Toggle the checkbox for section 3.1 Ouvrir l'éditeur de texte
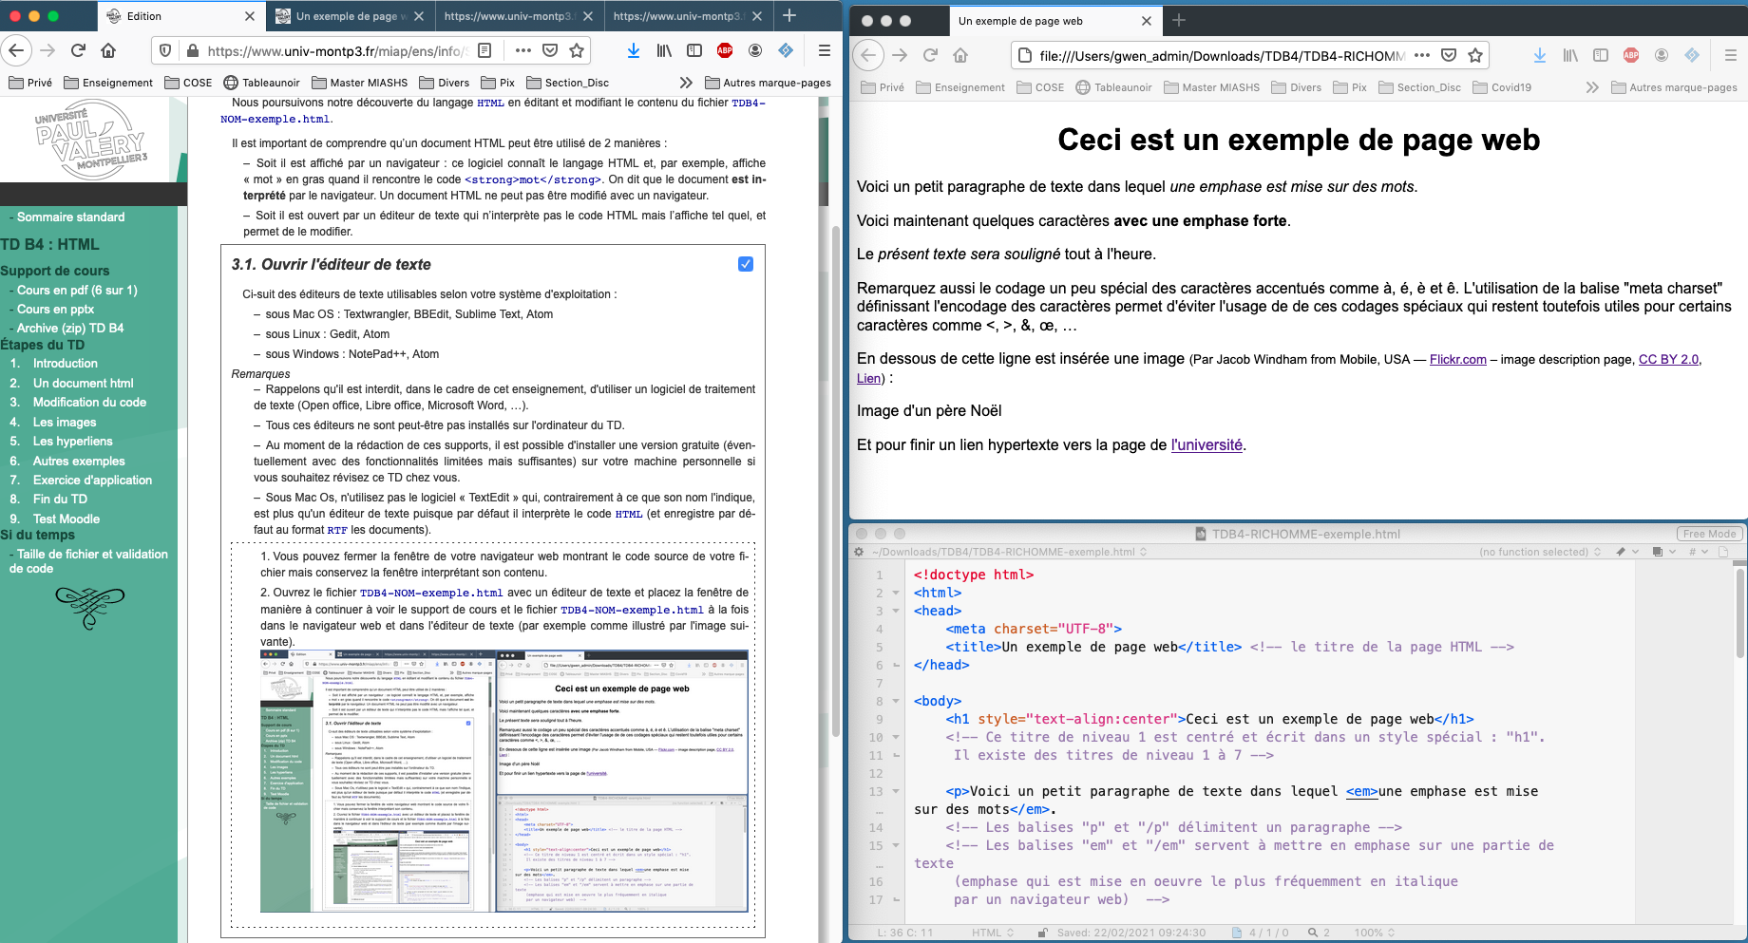 click(x=746, y=264)
